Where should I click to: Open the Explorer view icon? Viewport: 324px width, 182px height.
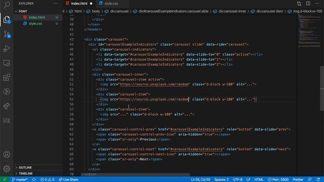7,20
